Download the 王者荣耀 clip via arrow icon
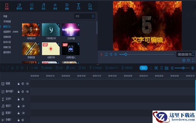Viewport: 196px width, 123px height. [x=78, y=25]
